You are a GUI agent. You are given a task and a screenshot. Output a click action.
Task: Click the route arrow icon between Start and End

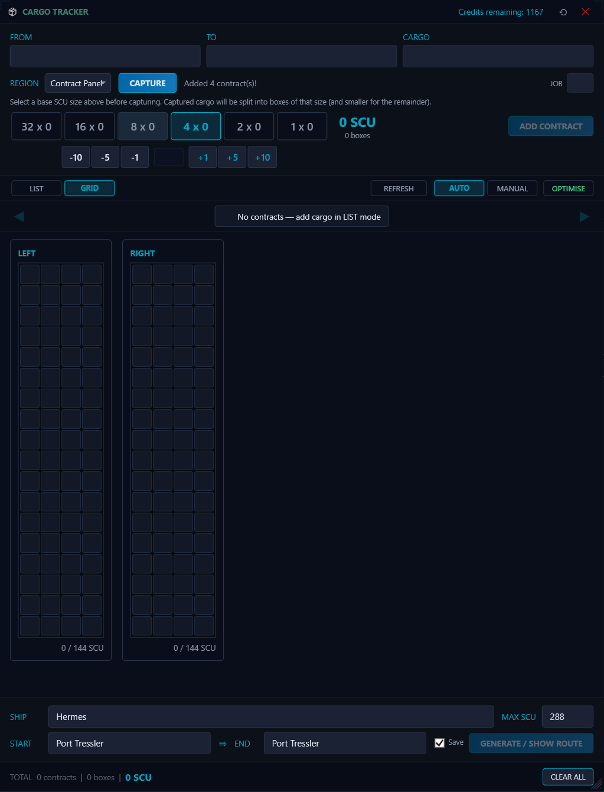(223, 744)
